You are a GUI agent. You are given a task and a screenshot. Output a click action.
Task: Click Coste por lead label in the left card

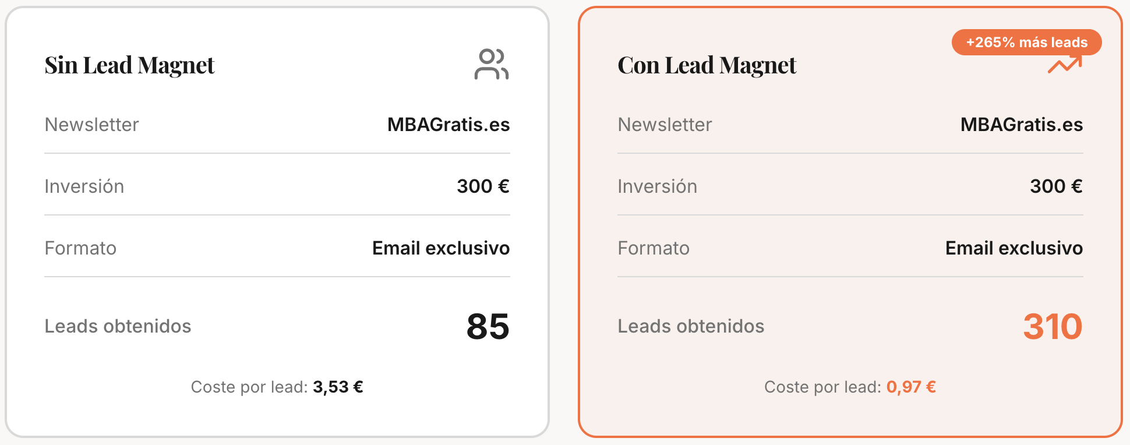(249, 387)
